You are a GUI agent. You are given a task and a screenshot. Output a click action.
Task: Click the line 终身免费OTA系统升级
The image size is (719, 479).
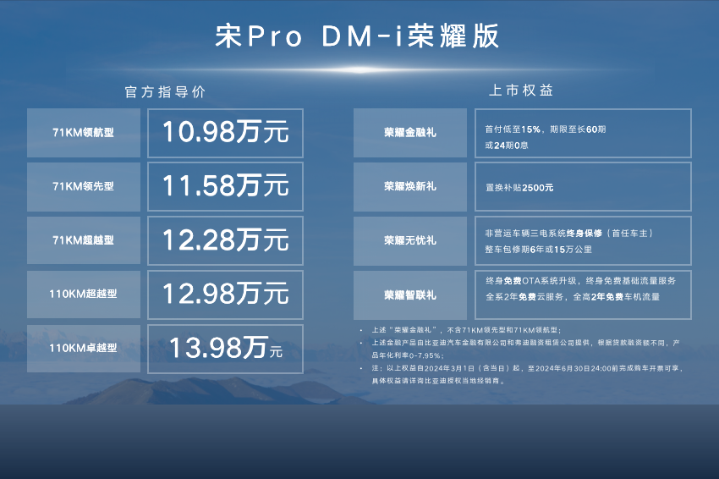[580, 281]
